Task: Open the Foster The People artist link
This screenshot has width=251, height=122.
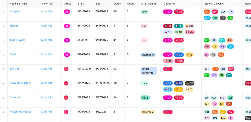Action: tap(20, 112)
